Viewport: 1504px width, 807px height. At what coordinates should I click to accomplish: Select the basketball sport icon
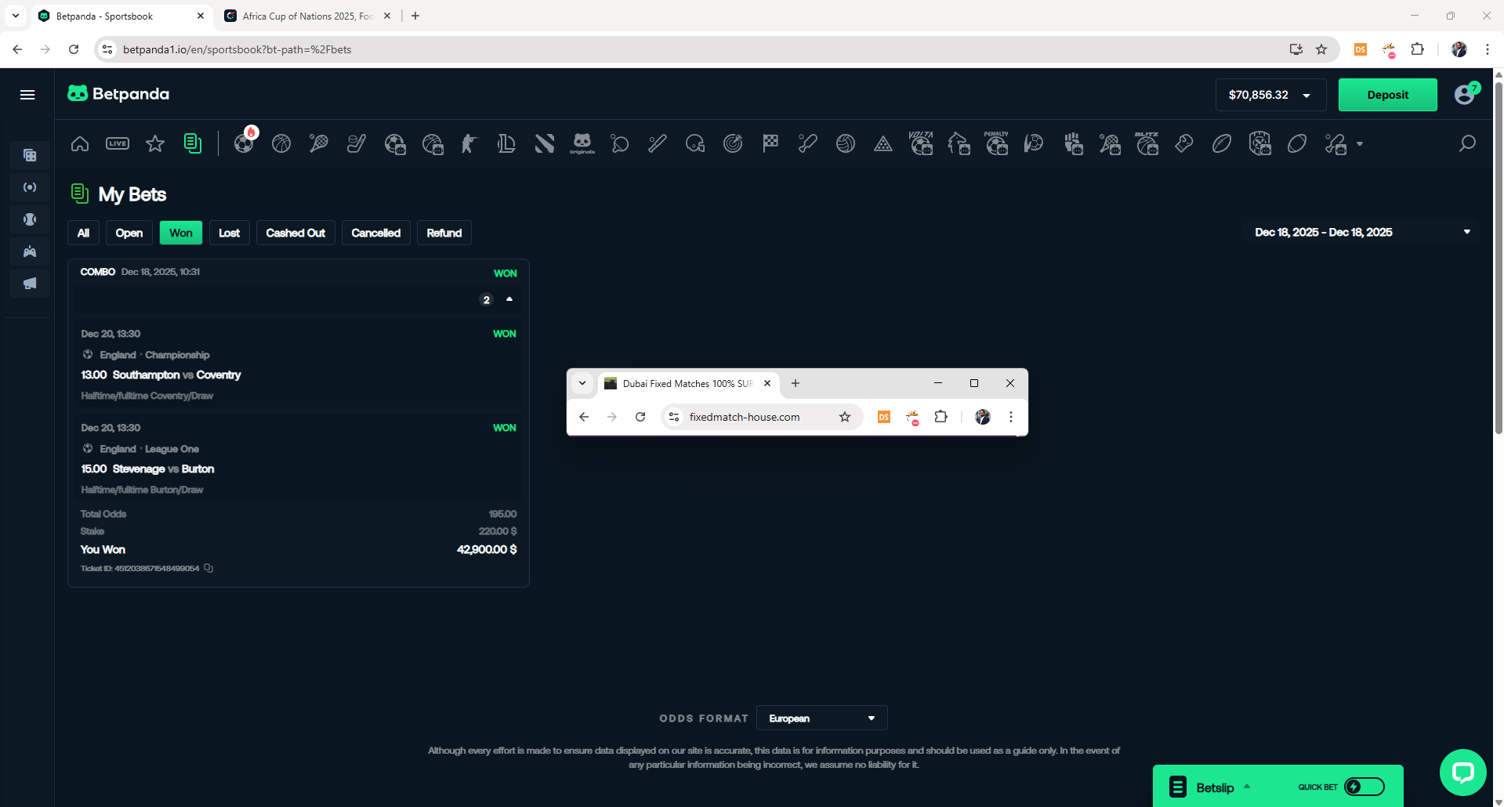[x=281, y=143]
